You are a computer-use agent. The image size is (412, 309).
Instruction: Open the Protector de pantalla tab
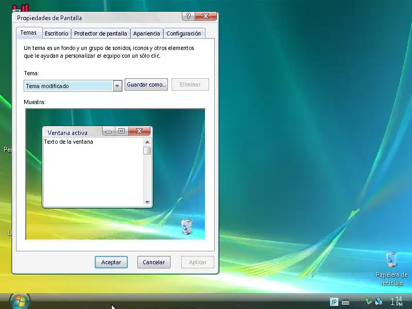pos(100,33)
